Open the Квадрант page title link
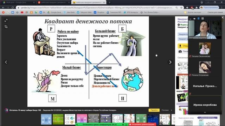 click(x=183, y=20)
